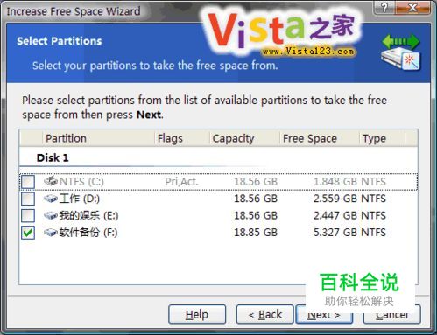437x335 pixels.
Task: Click the 2.559 GB free space value
Action: point(335,199)
